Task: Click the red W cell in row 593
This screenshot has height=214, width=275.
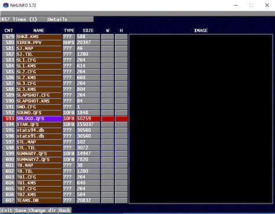Action: (107, 119)
